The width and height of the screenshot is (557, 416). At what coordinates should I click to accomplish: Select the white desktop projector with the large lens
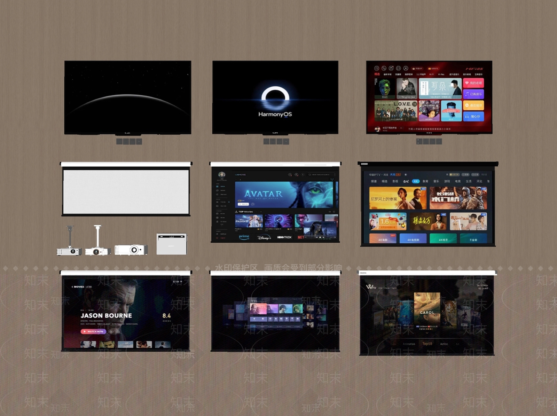(131, 249)
